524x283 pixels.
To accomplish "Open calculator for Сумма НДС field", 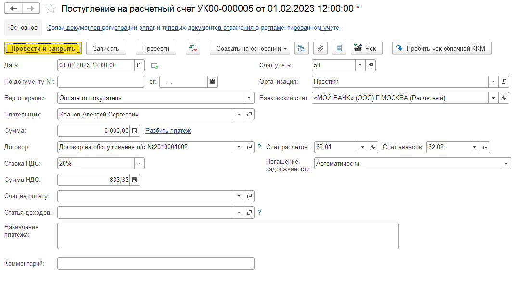I will (135, 180).
